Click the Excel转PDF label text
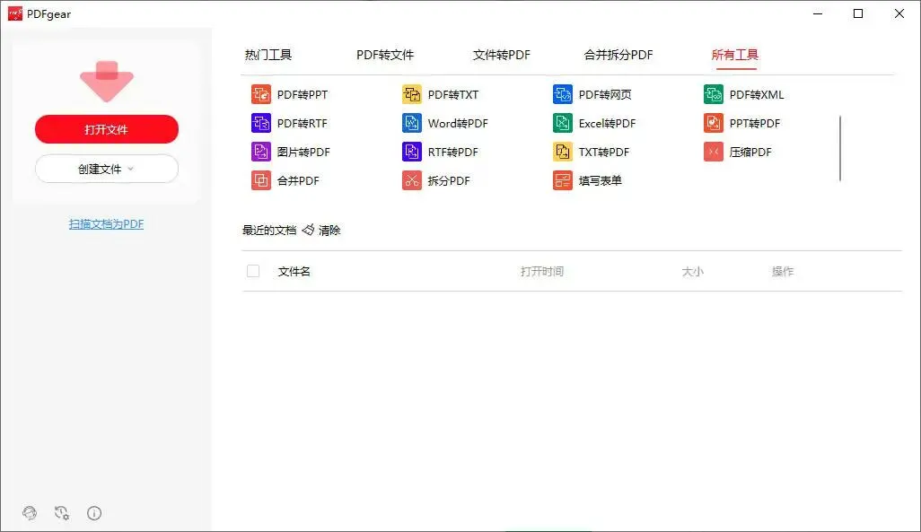The width and height of the screenshot is (921, 532). (608, 123)
